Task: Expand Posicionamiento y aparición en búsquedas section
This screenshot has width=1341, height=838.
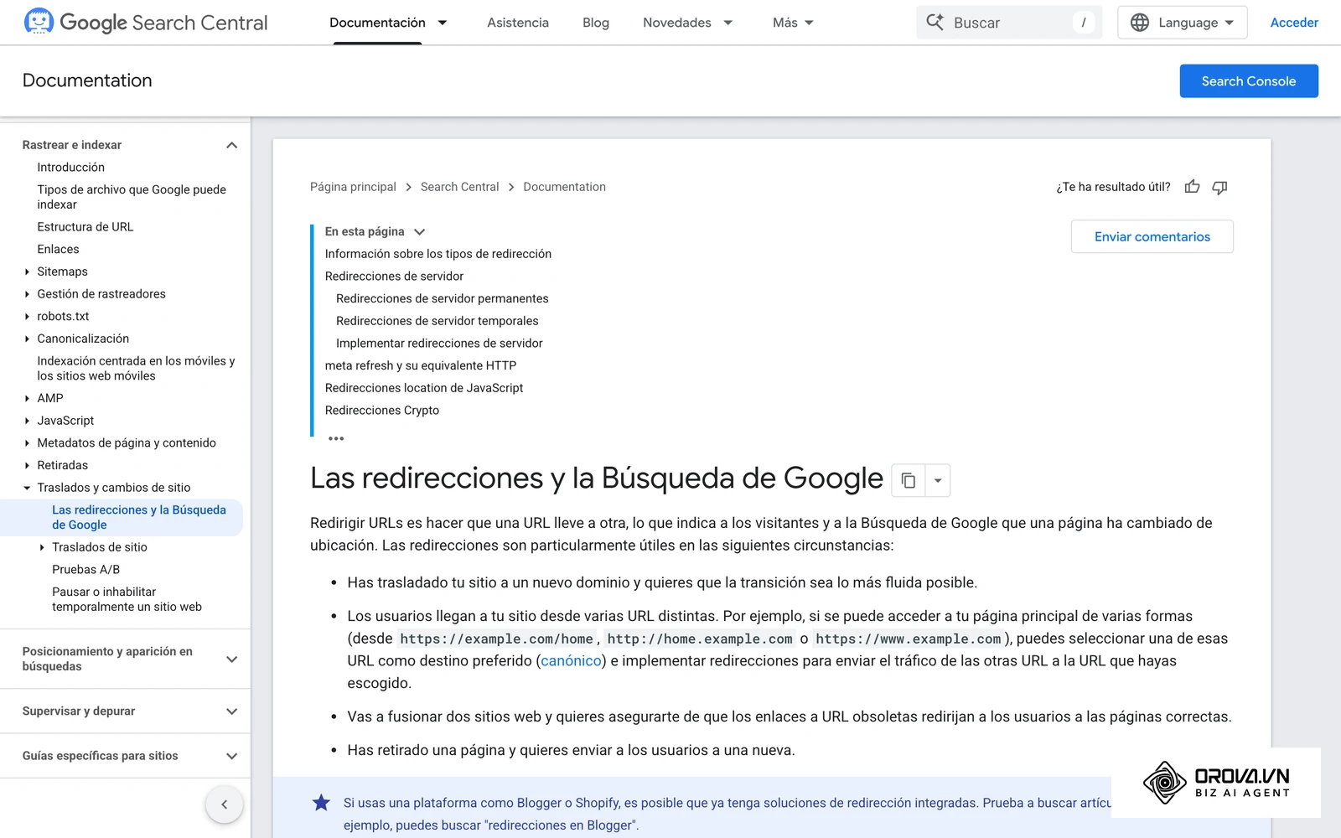Action: pyautogui.click(x=232, y=660)
